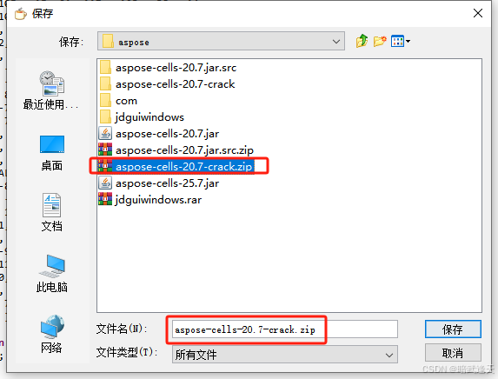
Task: Go to This PC (此电脑)
Action: click(x=52, y=274)
